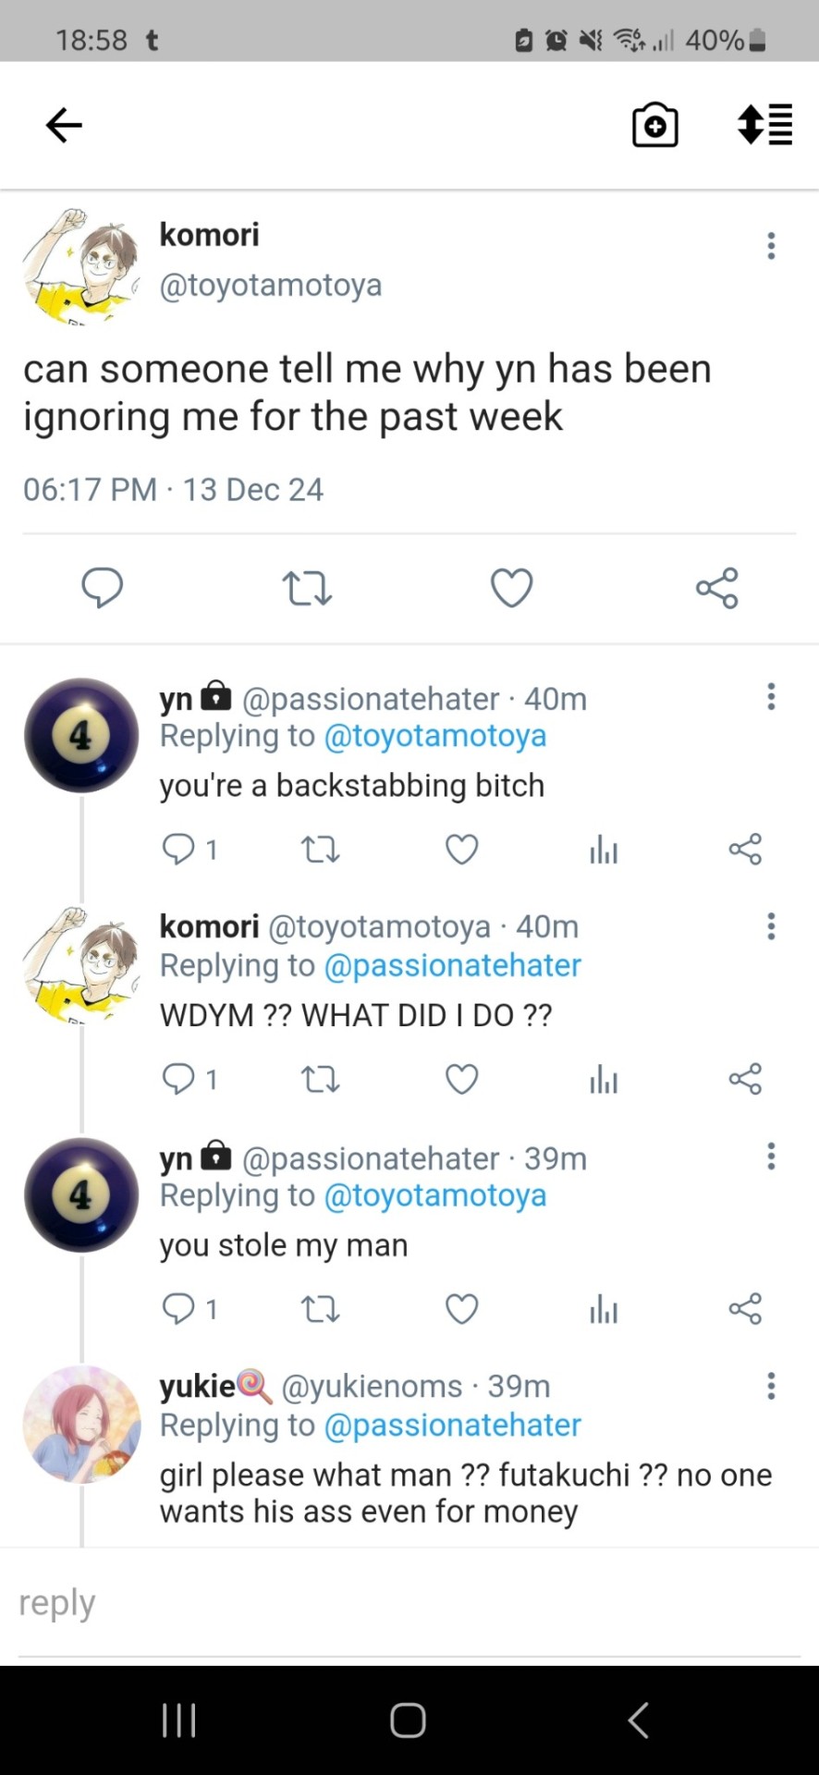Open more options on yukie's reply
This screenshot has height=1775, width=819.
[771, 1386]
